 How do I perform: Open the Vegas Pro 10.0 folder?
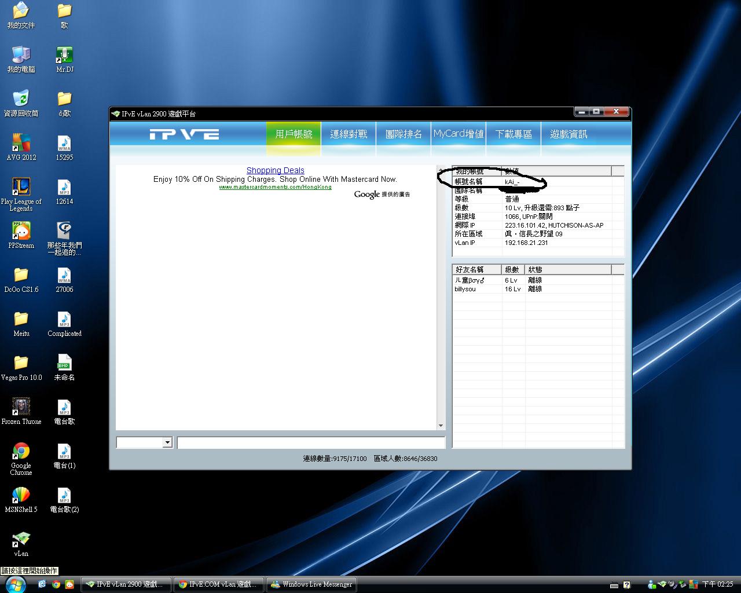coord(21,363)
